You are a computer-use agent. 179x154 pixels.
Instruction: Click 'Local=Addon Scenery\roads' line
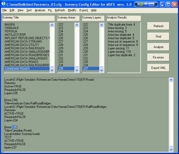pos(22,134)
